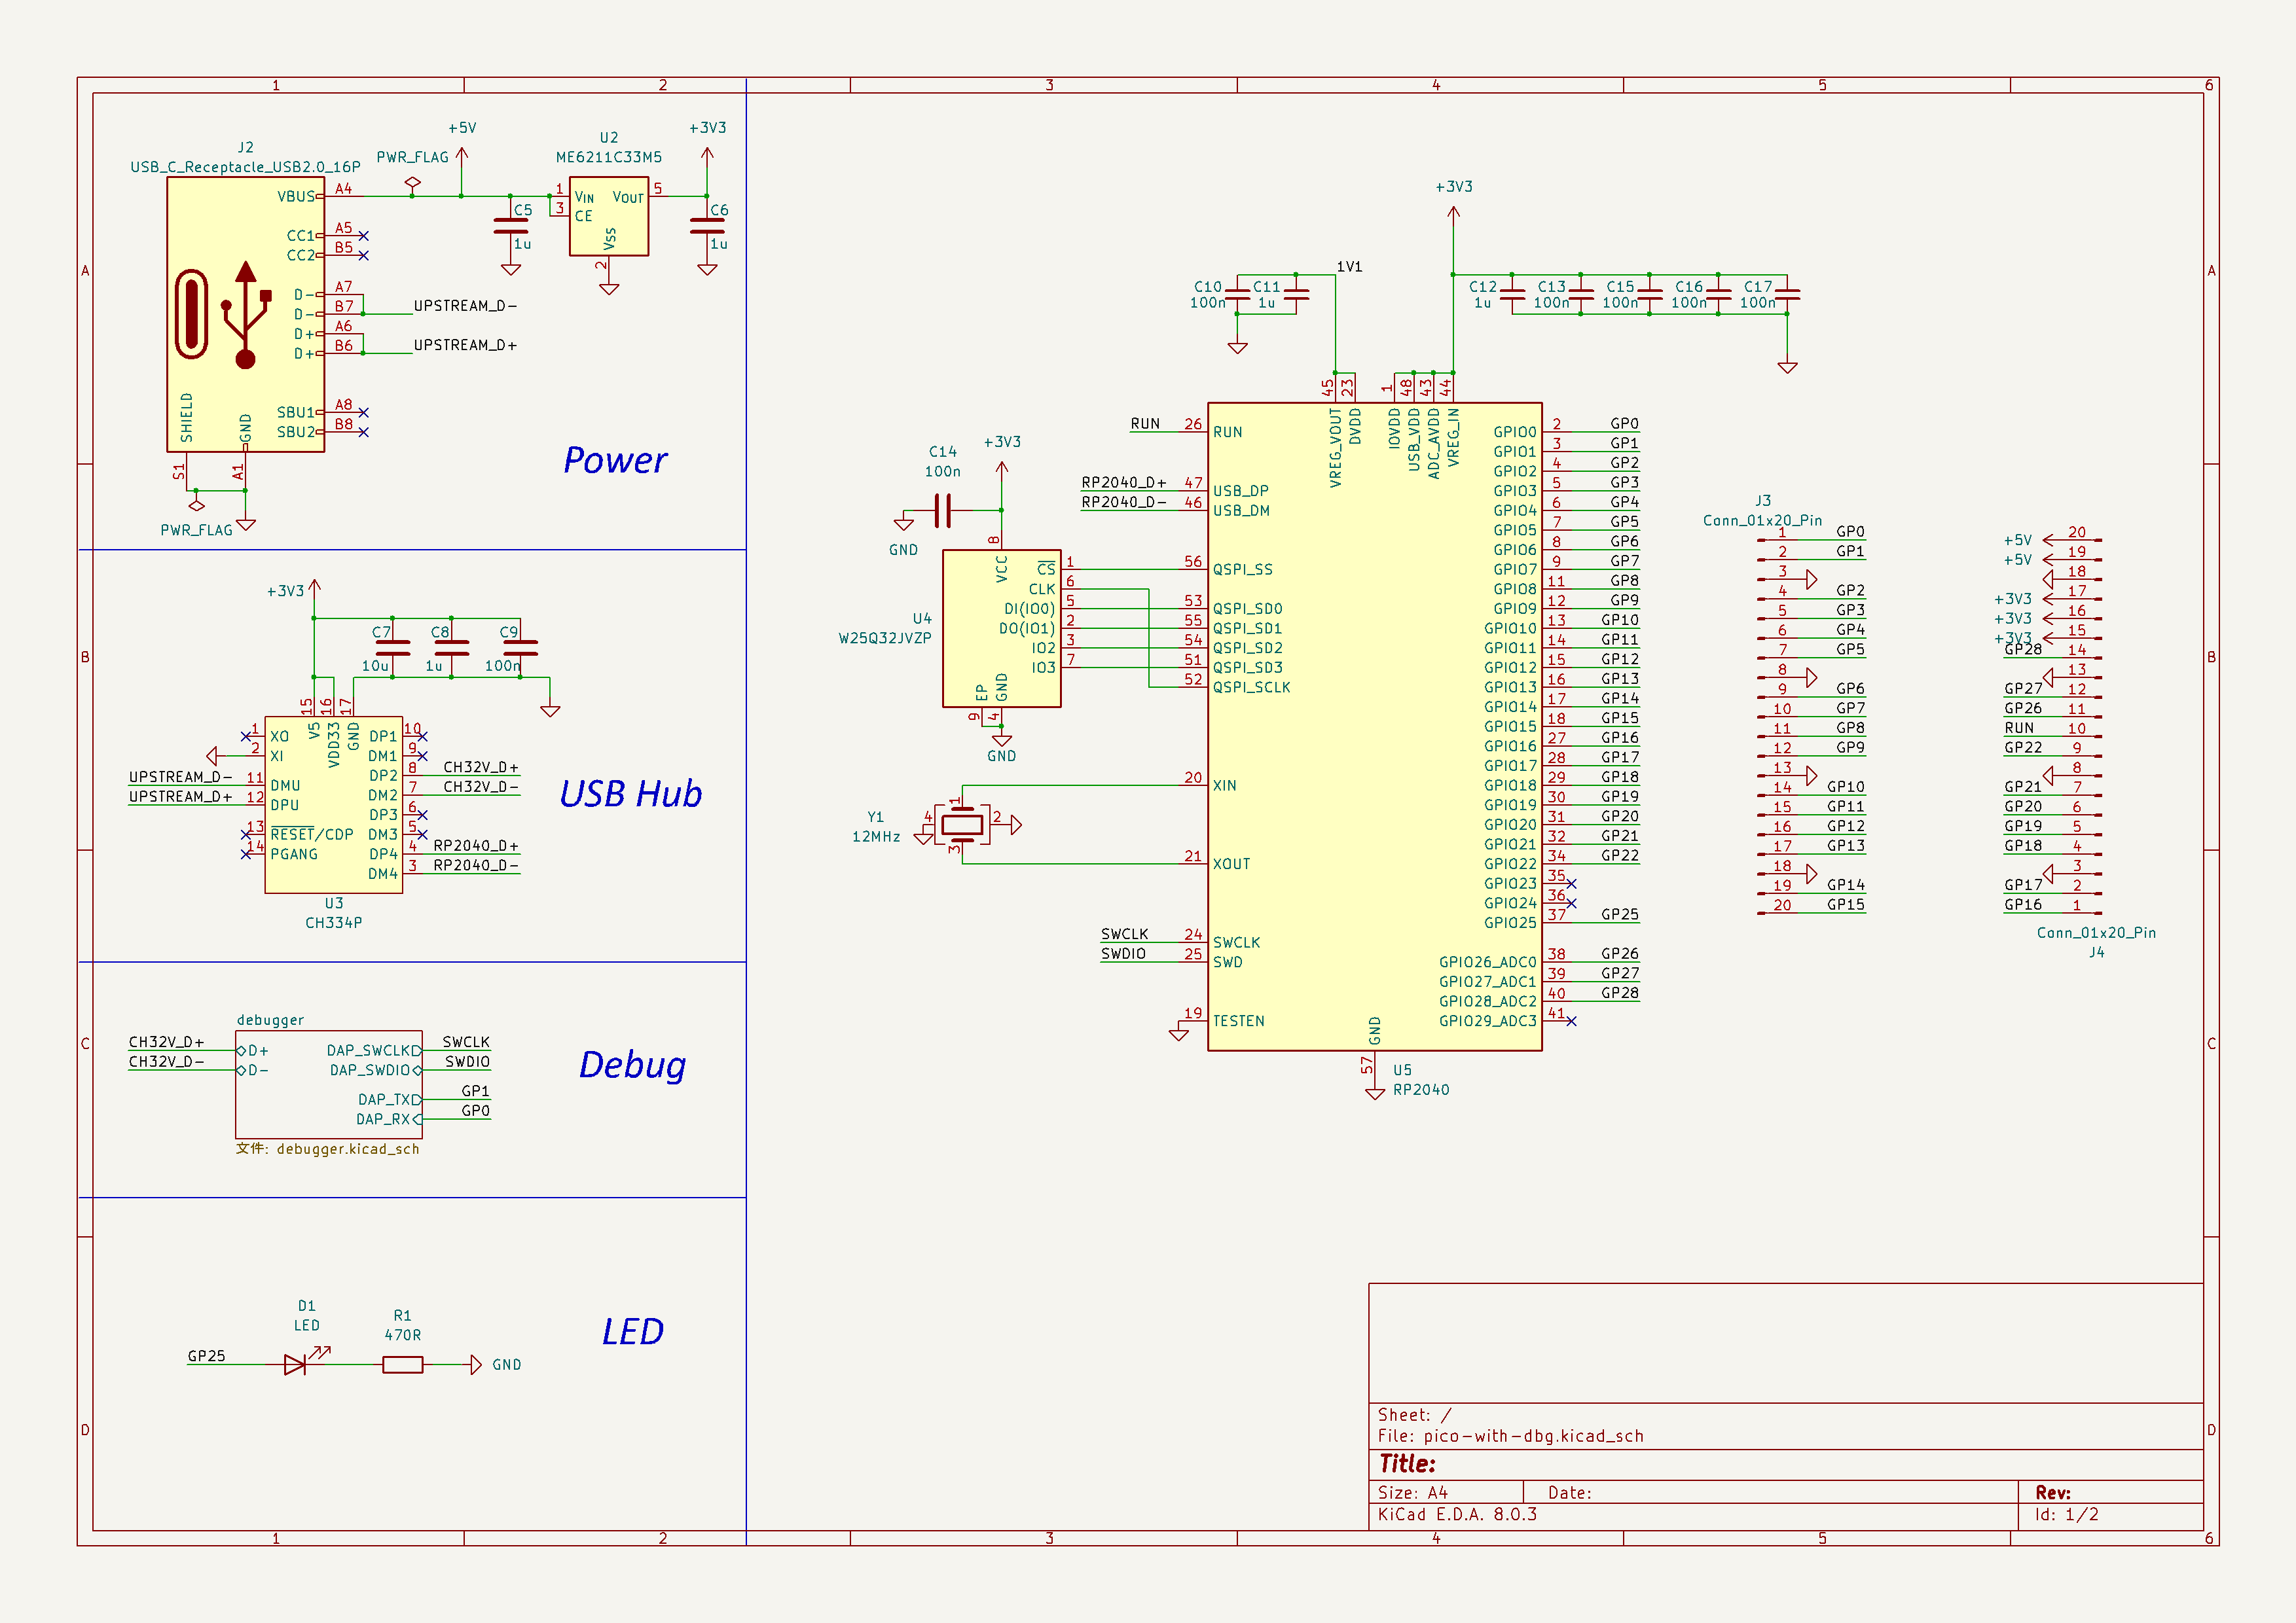Click capacitor C13 symbol
2296x1623 pixels.
click(1581, 294)
